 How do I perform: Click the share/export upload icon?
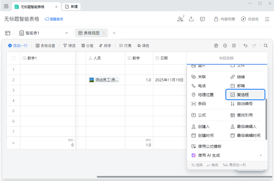point(191,19)
